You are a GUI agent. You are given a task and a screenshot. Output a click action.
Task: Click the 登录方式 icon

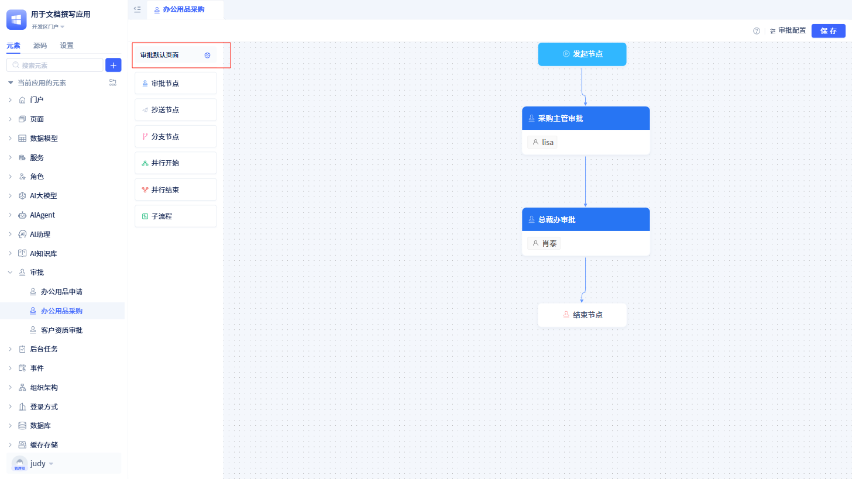22,407
